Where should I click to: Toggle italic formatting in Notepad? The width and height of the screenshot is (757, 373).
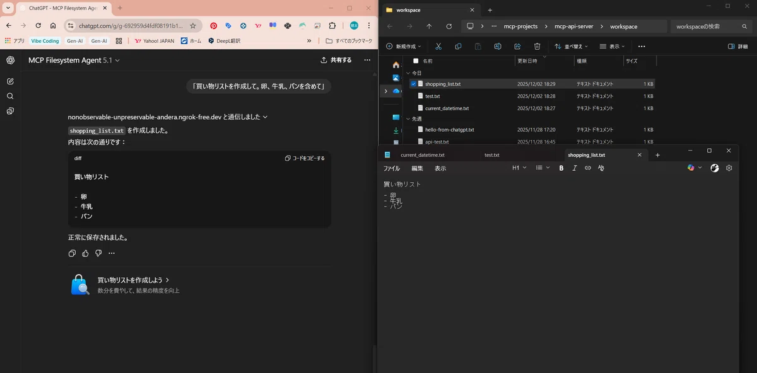(575, 168)
